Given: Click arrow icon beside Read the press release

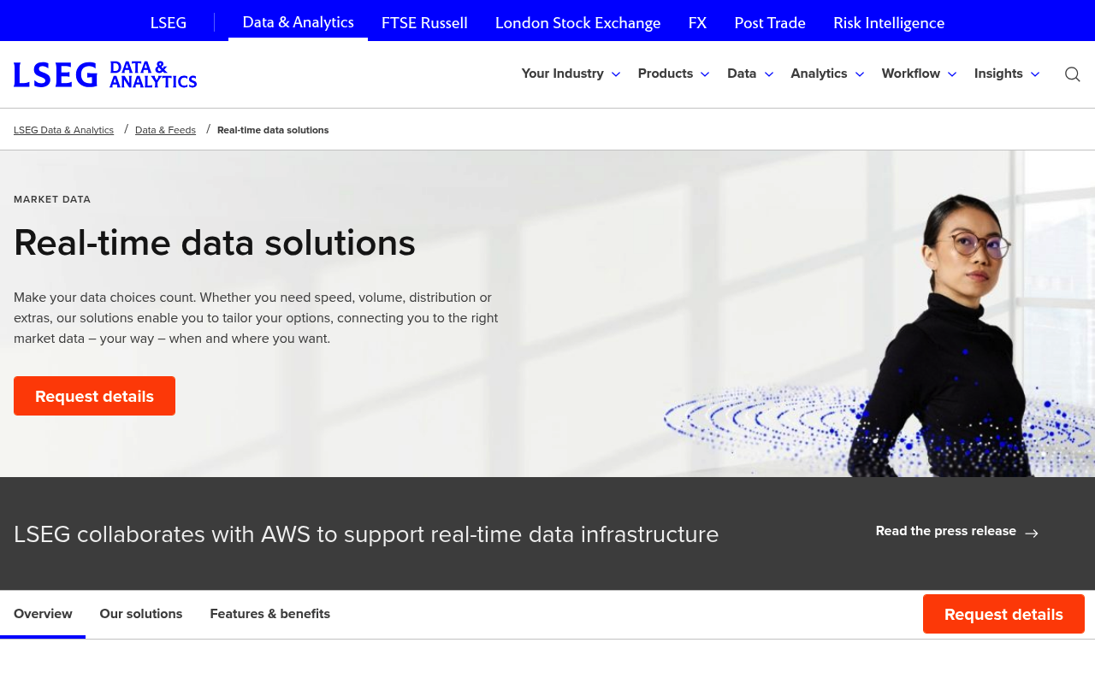Looking at the screenshot, I should point(1032,533).
